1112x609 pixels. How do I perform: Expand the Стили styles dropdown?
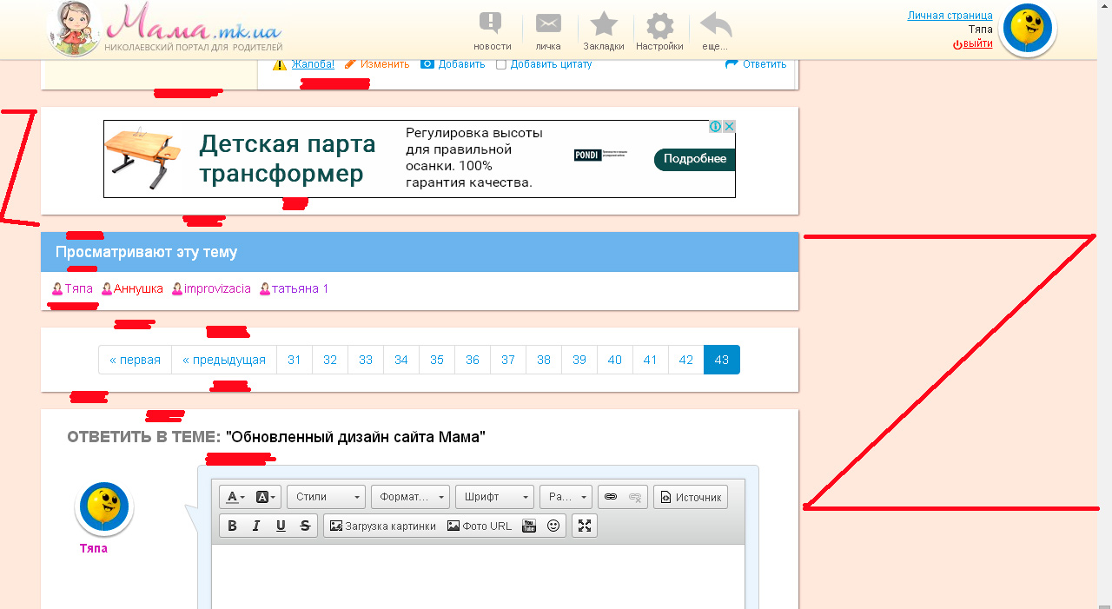(x=326, y=497)
